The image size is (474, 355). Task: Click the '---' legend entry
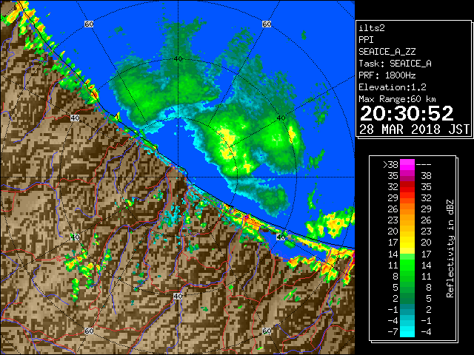tap(424, 165)
